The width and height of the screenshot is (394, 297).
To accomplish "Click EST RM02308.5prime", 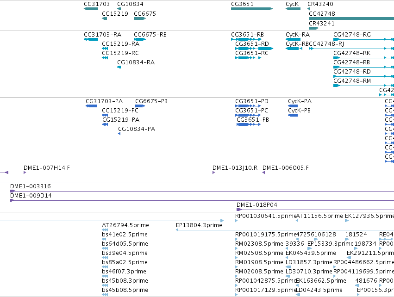I will 237,248.
